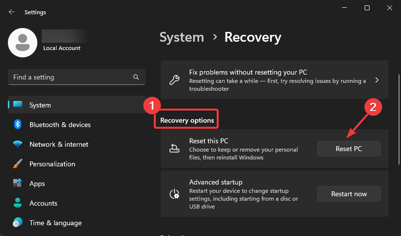
Task: Click the user profile avatar icon
Action: coord(23,43)
